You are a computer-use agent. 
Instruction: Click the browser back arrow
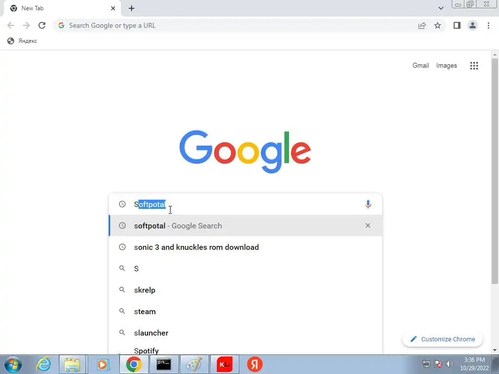[x=11, y=25]
